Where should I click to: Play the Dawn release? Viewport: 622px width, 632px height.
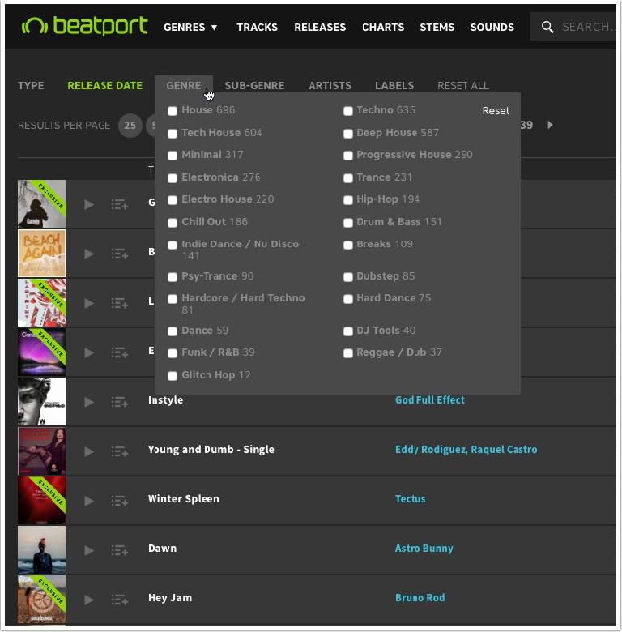point(89,550)
